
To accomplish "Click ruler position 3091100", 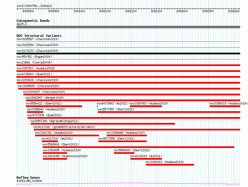I will (x=105, y=11).
